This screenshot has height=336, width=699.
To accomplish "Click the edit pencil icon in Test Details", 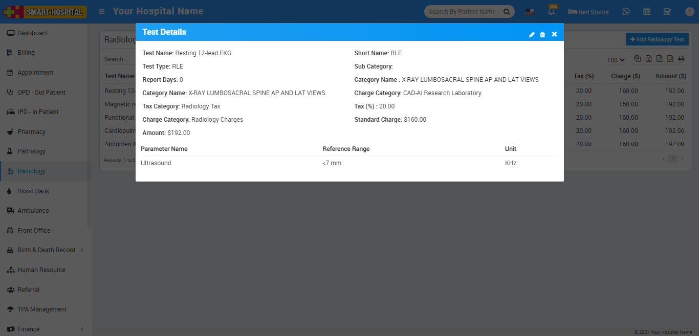I will coord(532,34).
